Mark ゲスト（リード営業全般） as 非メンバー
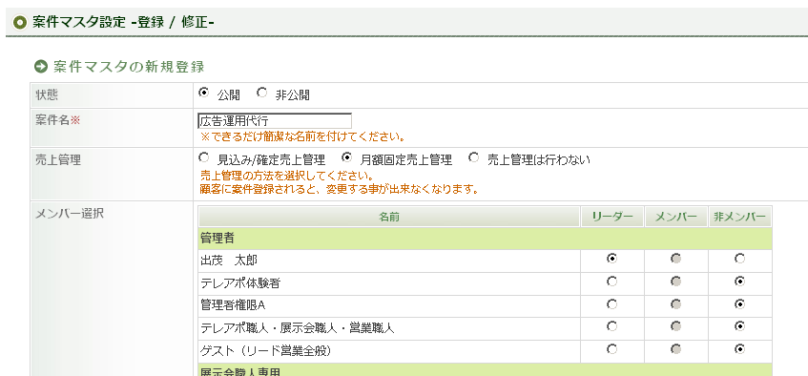The image size is (808, 376). tap(740, 349)
